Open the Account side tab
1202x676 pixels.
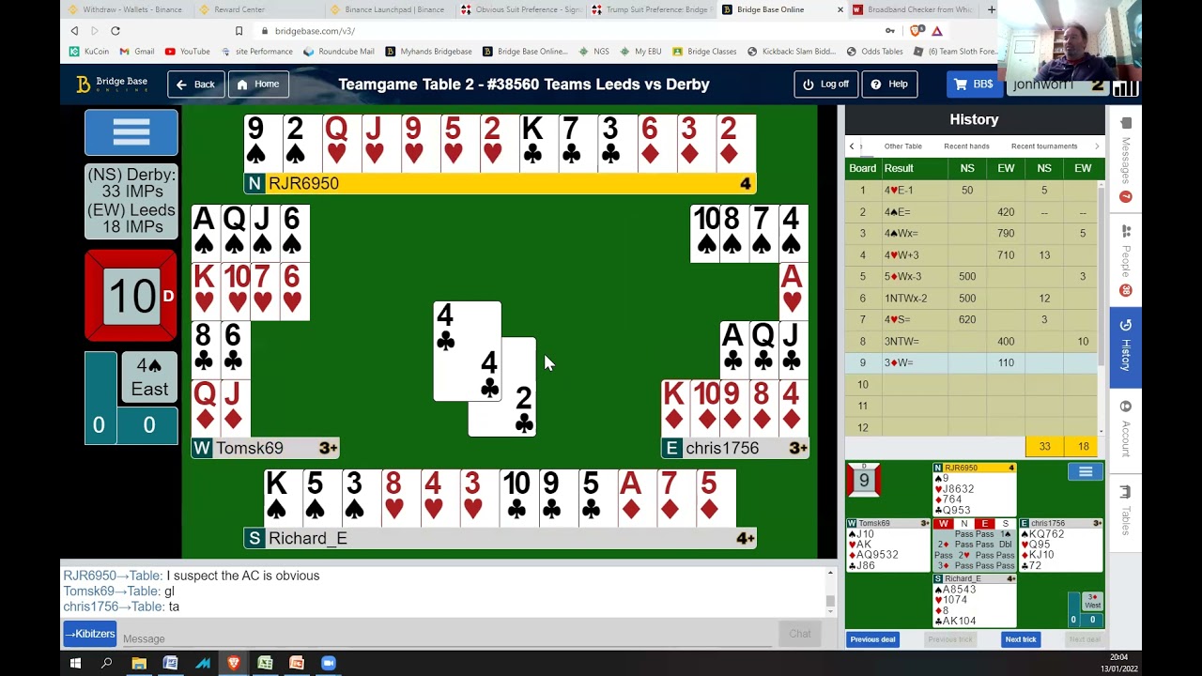[1125, 430]
